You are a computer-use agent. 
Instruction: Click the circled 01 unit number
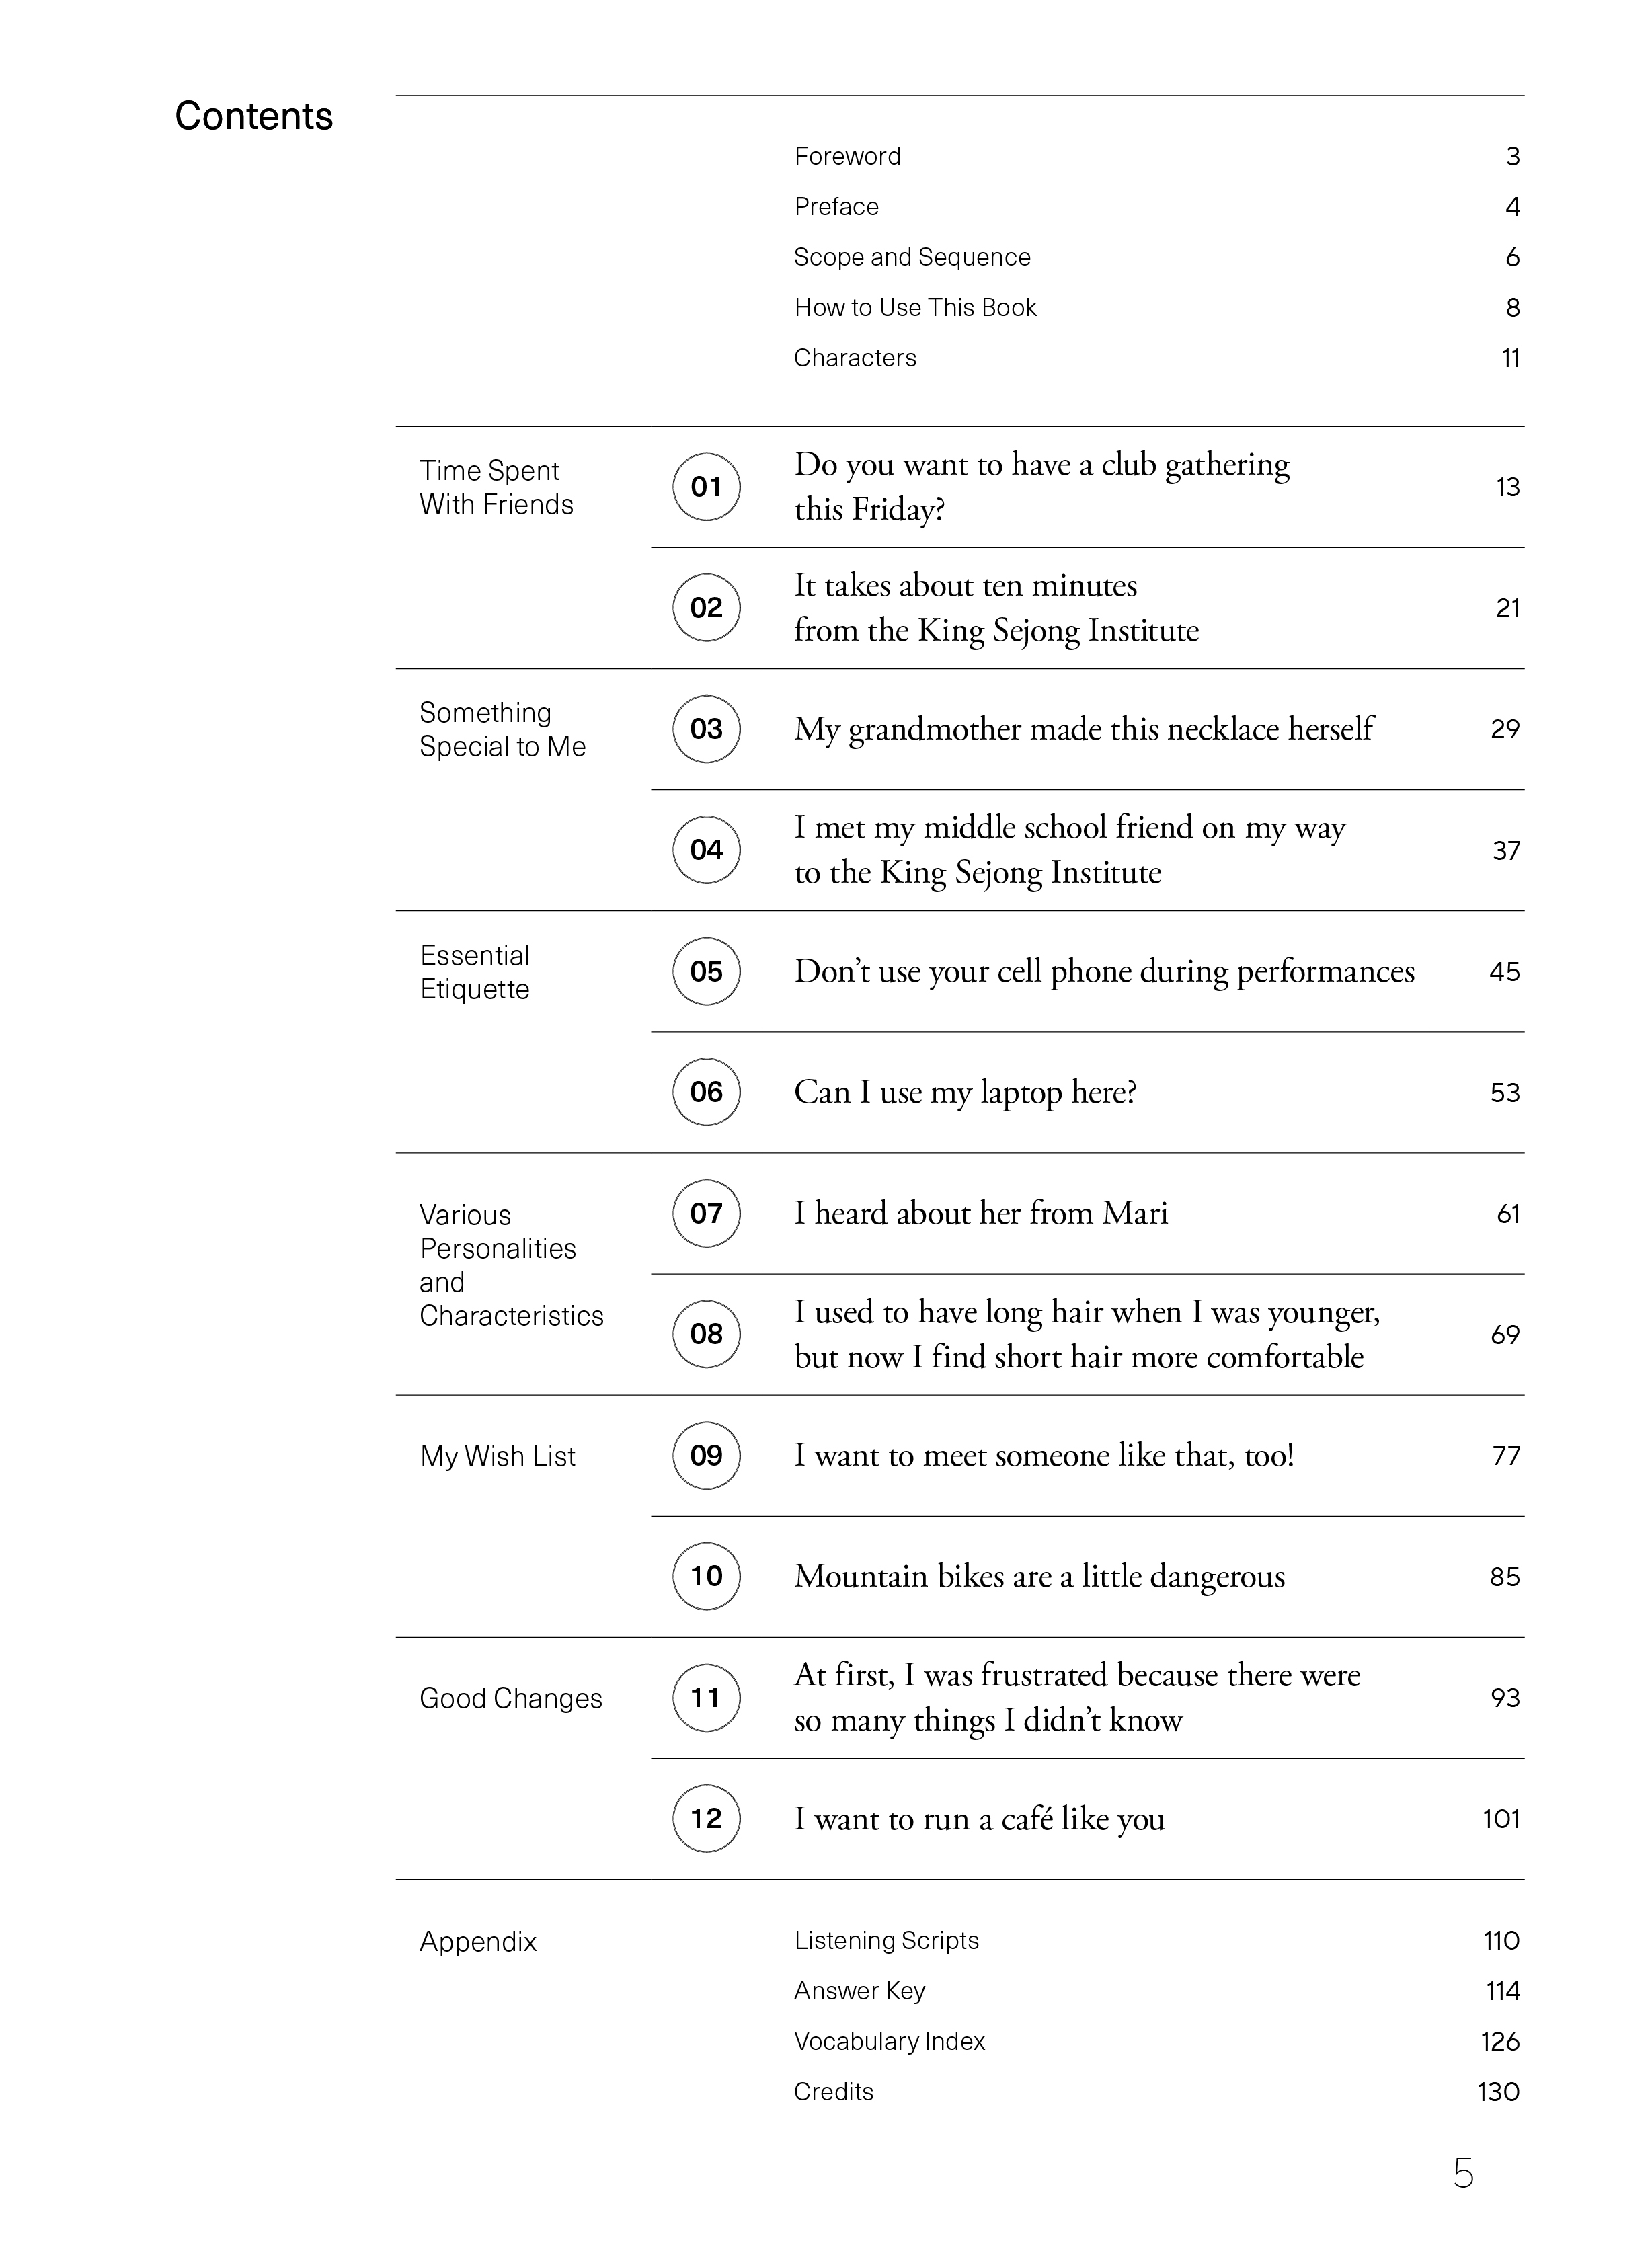click(706, 487)
